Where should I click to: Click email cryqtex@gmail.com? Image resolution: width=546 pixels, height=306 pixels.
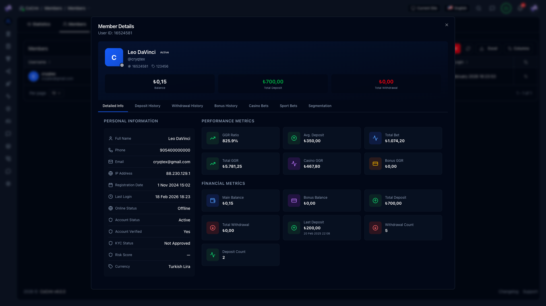(172, 162)
